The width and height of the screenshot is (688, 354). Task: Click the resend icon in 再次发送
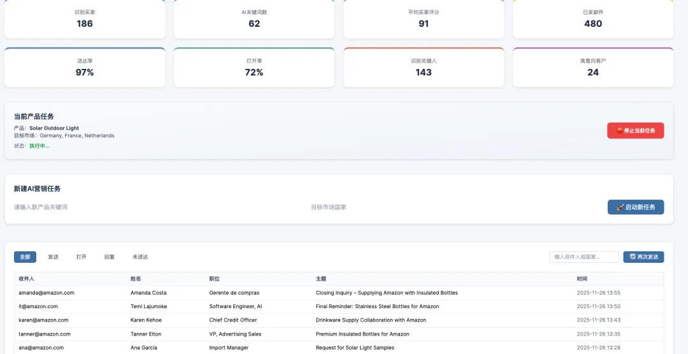(633, 256)
